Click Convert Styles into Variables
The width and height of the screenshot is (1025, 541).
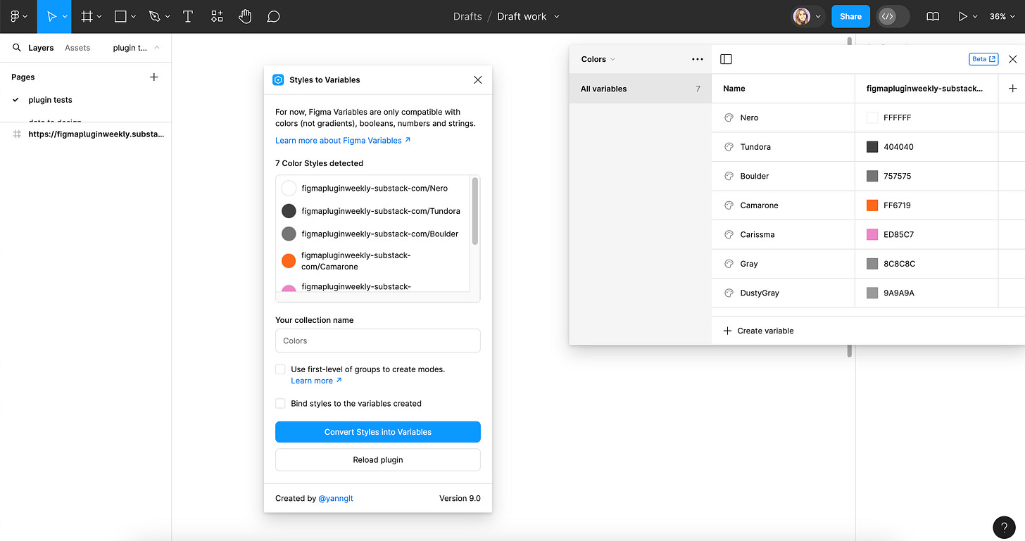coord(378,432)
